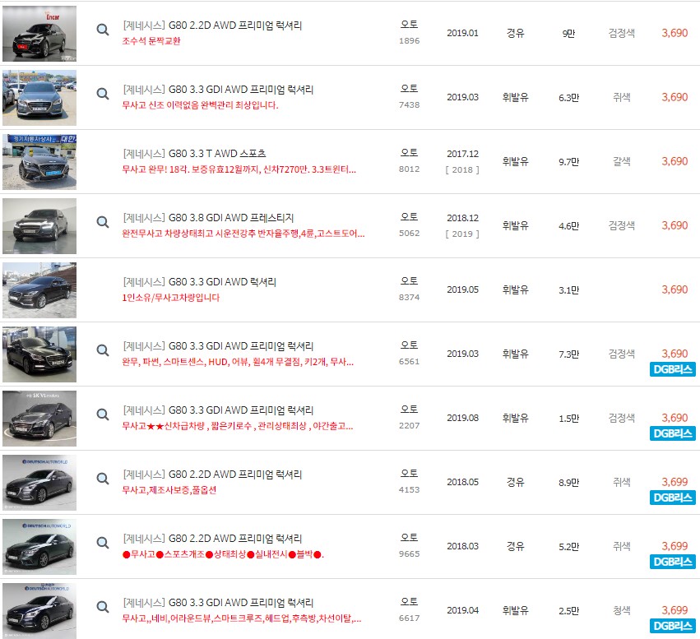This screenshot has width=700, height=639.
Task: Open the blue G80 thumbnail for listing 6617
Action: click(x=39, y=611)
